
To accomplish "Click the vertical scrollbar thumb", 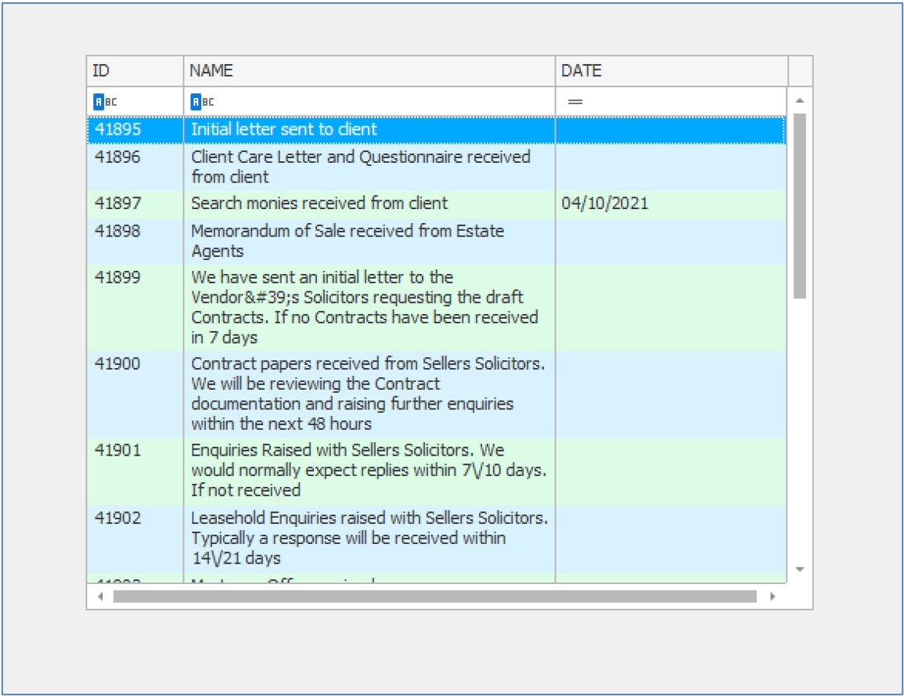I will 799,205.
